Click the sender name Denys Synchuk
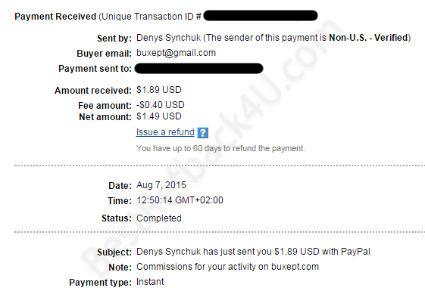Viewport: 425px width, 297px height. tap(168, 38)
